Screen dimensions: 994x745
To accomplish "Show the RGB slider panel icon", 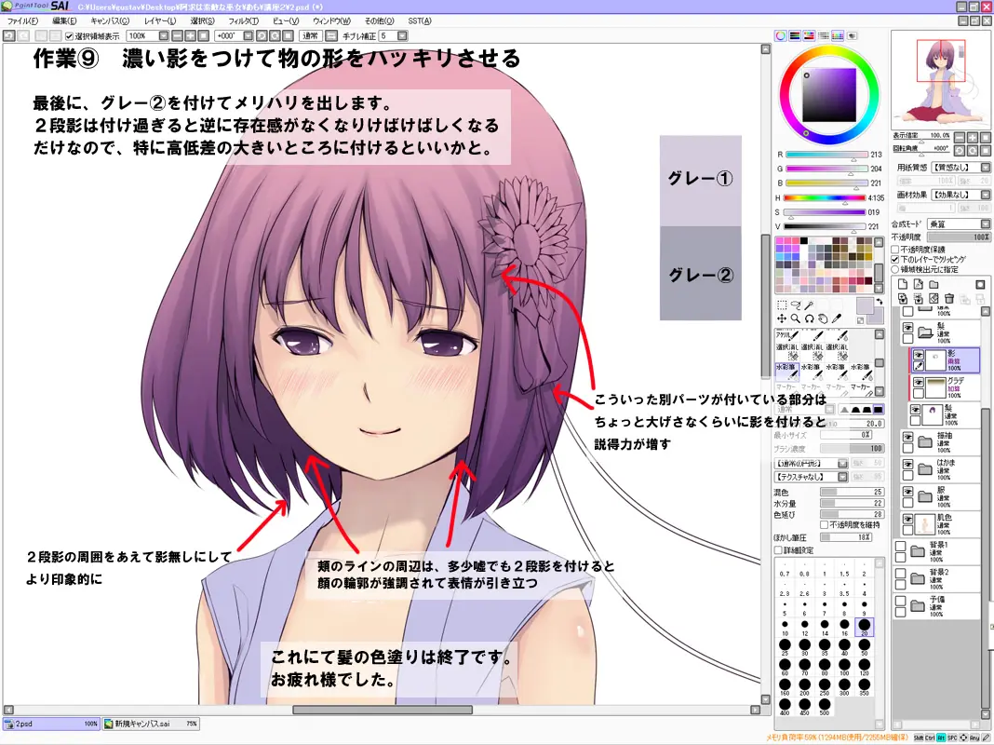I will pos(794,35).
